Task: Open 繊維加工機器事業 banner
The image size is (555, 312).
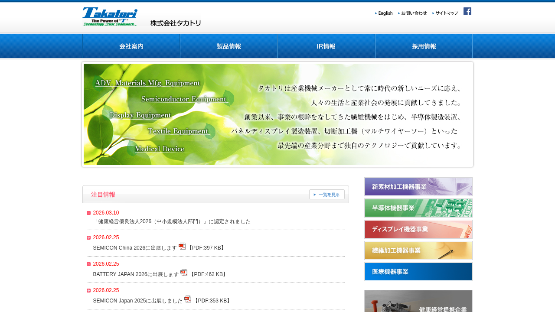Action: point(418,250)
